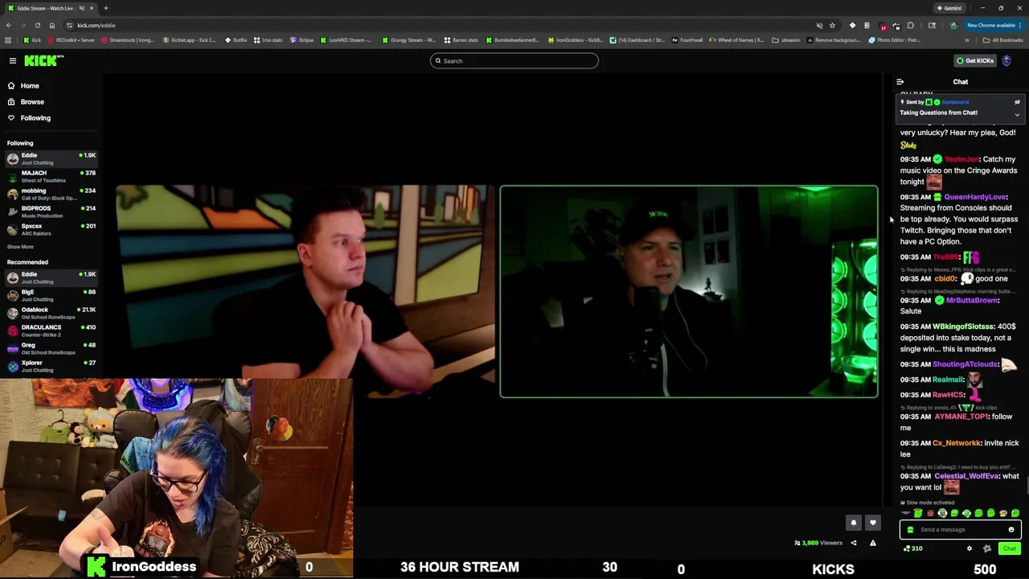Open the gift icon in chat input
The width and height of the screenshot is (1029, 579).
pos(910,529)
